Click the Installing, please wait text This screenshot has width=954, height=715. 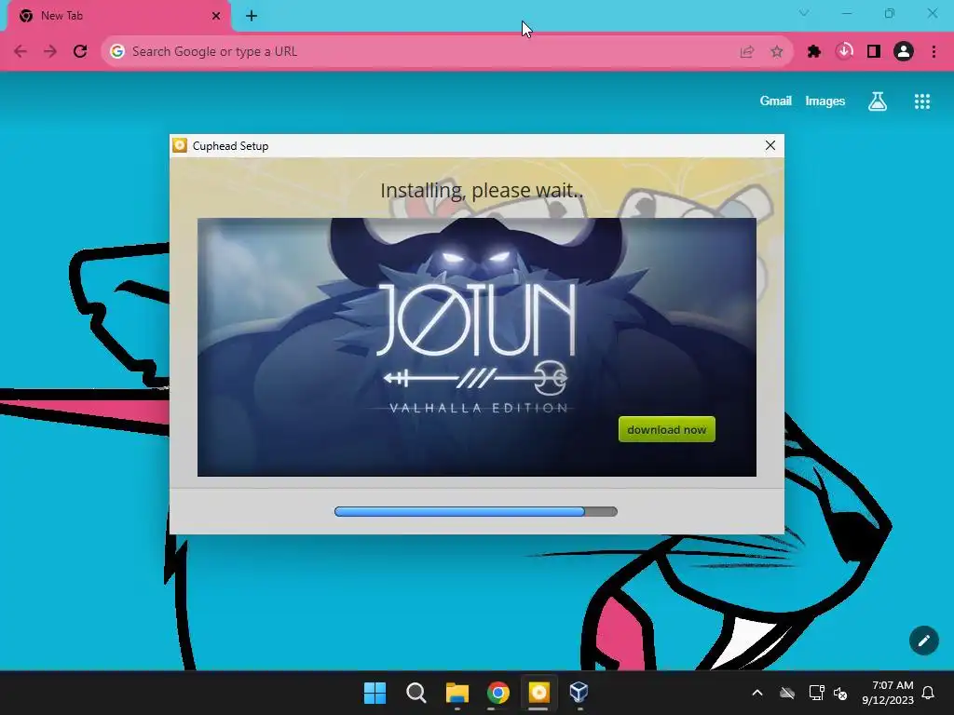(482, 190)
